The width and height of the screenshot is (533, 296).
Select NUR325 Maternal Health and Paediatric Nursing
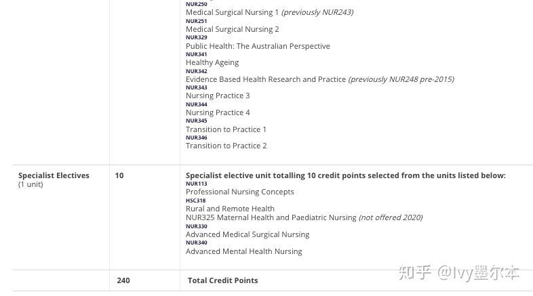[x=271, y=217]
